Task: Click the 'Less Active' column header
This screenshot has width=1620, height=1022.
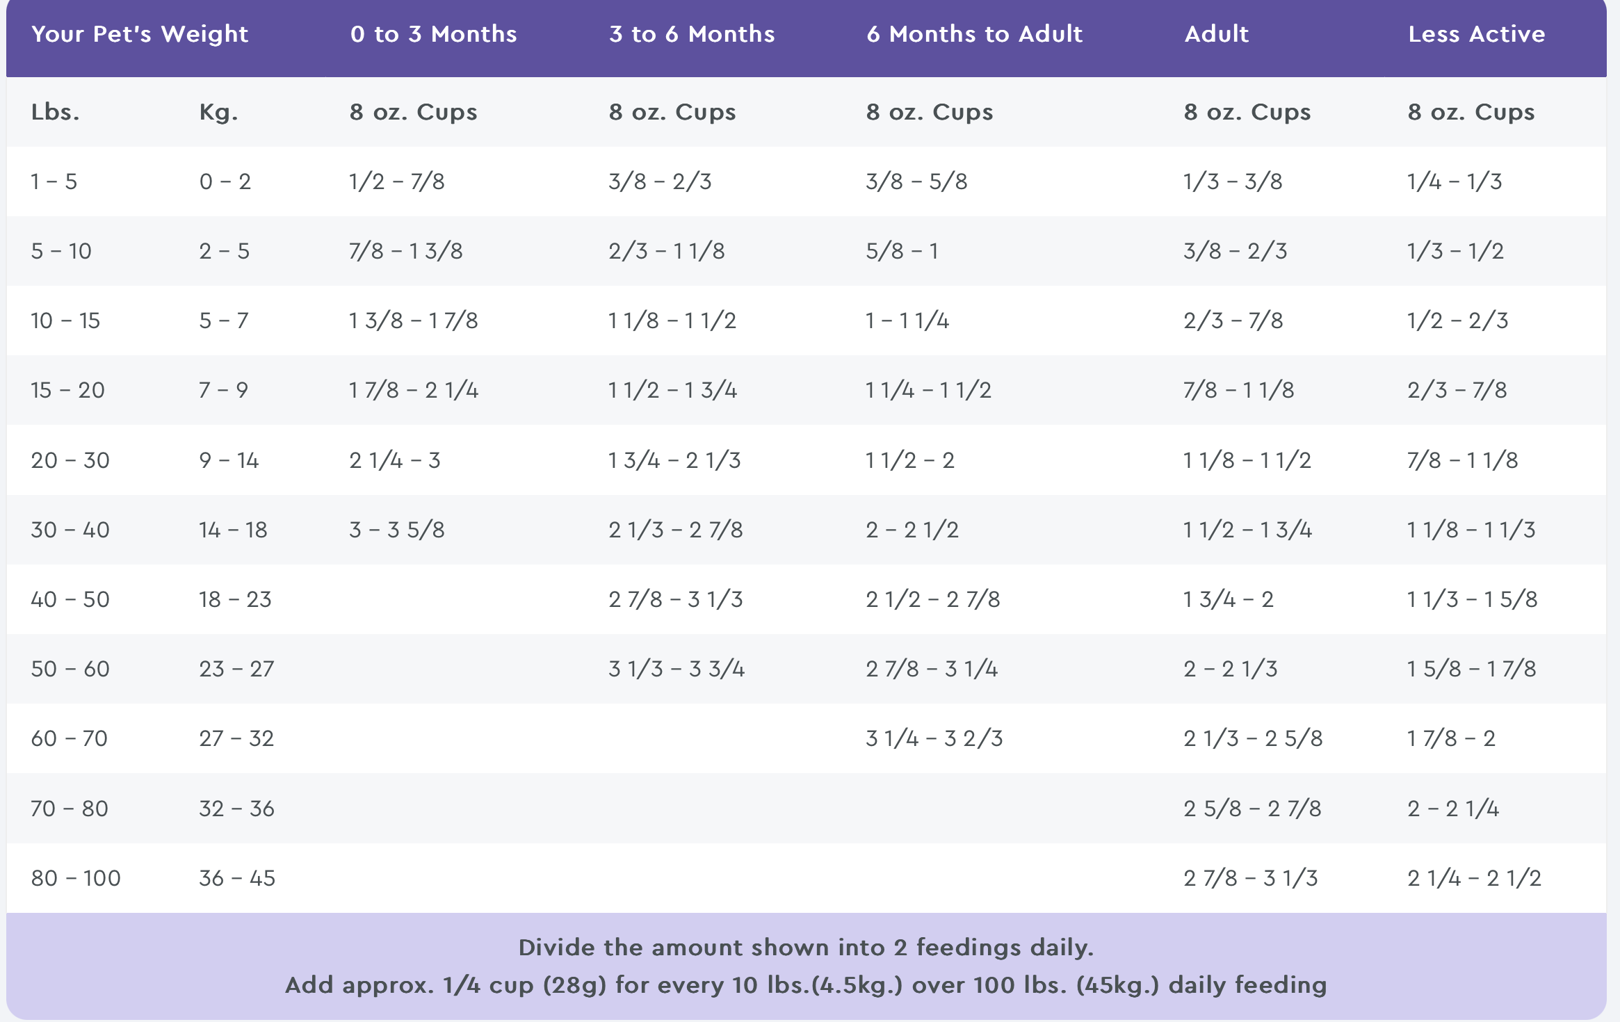Action: click(1477, 34)
